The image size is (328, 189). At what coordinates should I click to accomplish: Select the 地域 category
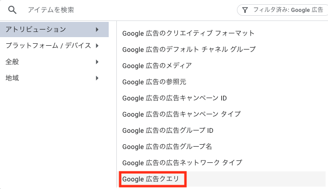54,78
